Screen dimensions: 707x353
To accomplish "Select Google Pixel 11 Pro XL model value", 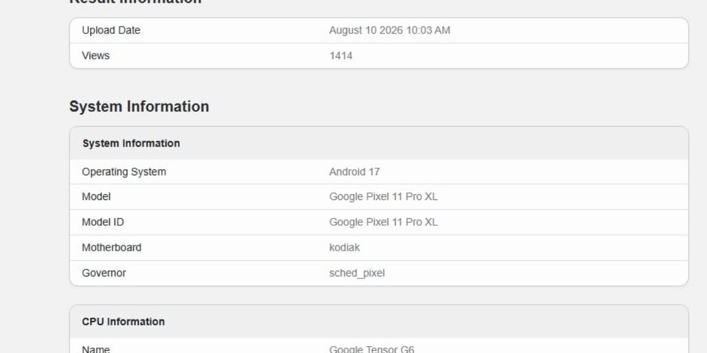I will (x=384, y=197).
